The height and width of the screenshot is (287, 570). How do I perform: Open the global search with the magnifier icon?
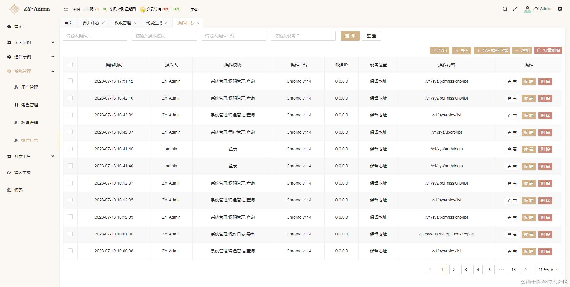(x=505, y=9)
